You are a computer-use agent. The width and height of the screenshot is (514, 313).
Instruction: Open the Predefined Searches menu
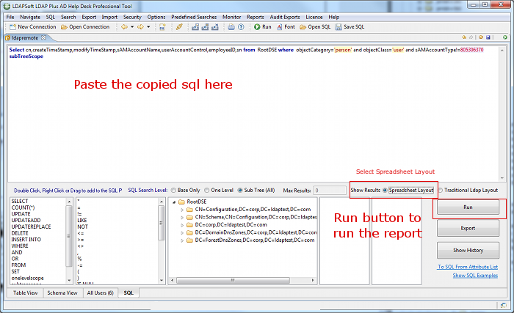pyautogui.click(x=194, y=17)
